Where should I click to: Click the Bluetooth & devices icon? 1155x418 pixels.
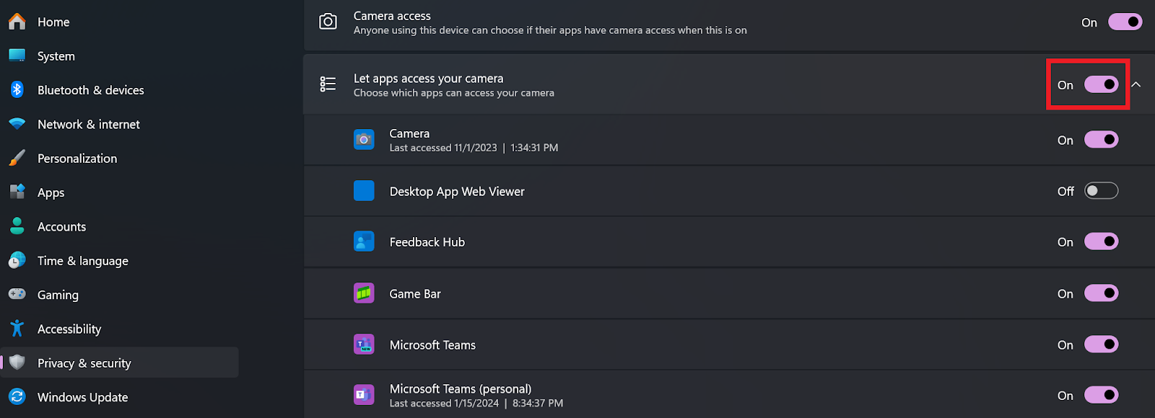(17, 90)
